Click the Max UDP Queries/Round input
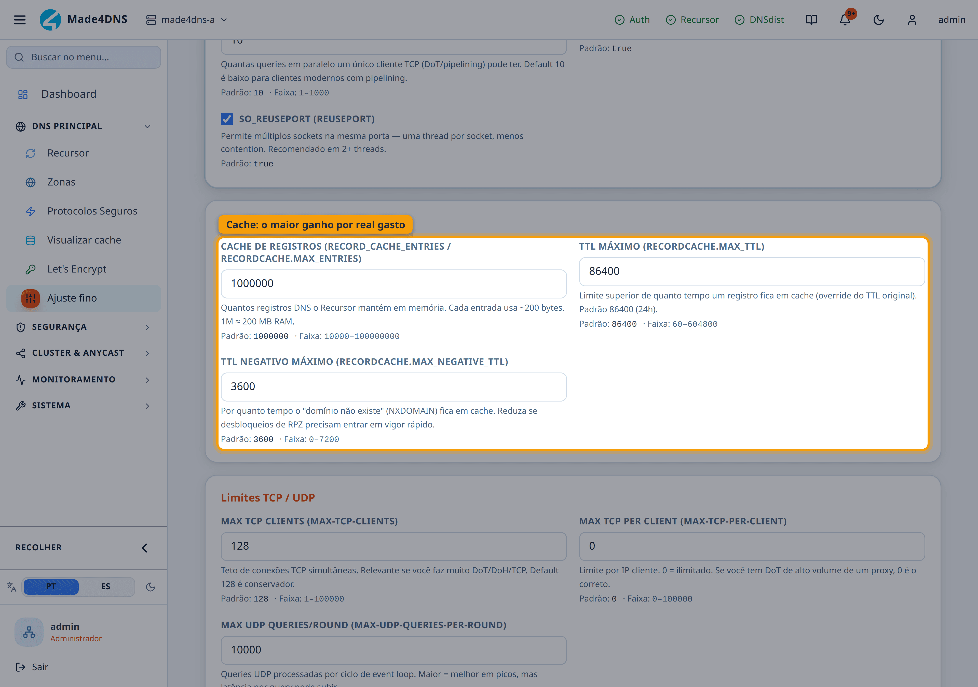Viewport: 978px width, 687px height. (x=393, y=650)
